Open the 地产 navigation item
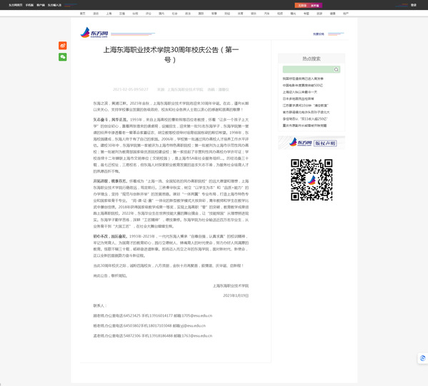 [346, 14]
